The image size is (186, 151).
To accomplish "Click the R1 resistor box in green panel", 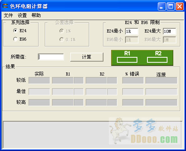I will tap(127, 60).
